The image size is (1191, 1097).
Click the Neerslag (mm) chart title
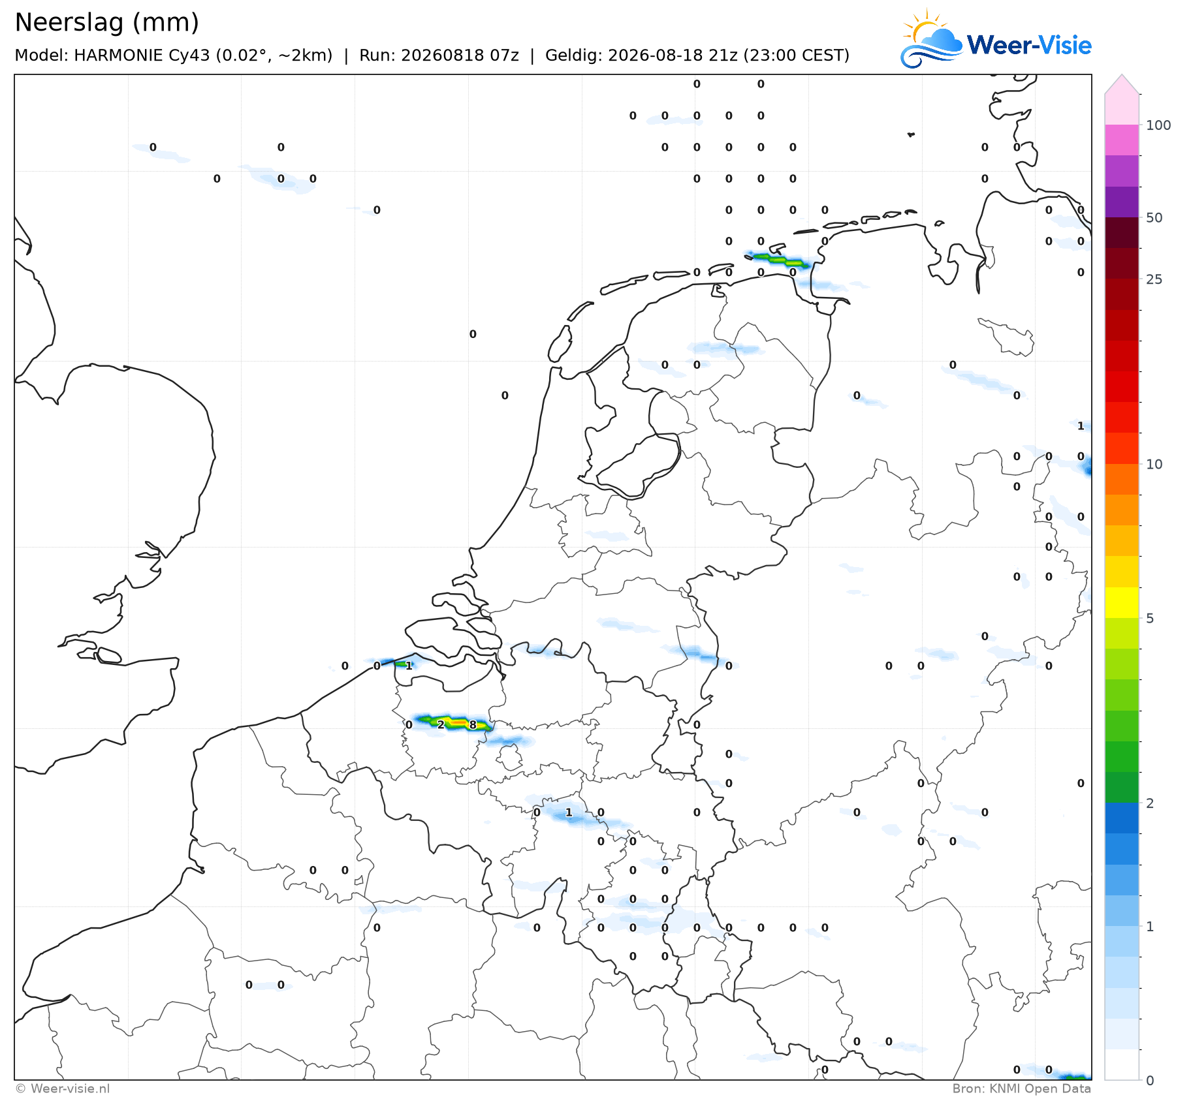[106, 22]
